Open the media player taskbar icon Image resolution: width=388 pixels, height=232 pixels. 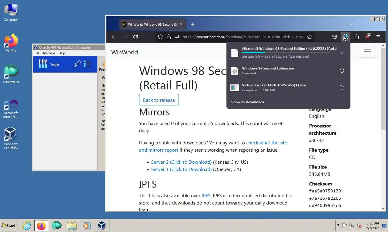pyautogui.click(x=86, y=225)
